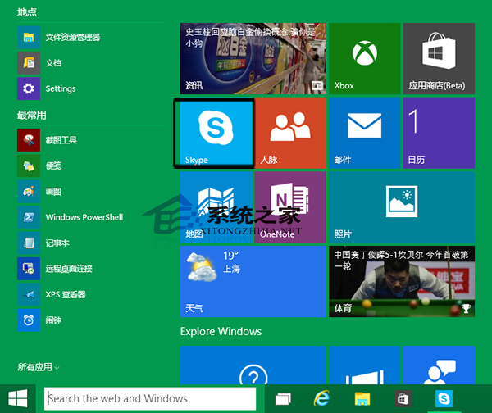
Task: Open the 地图 maps tile
Action: pyautogui.click(x=215, y=206)
